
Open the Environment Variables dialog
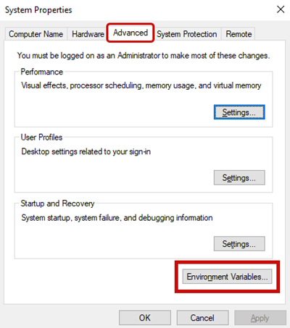(x=227, y=277)
